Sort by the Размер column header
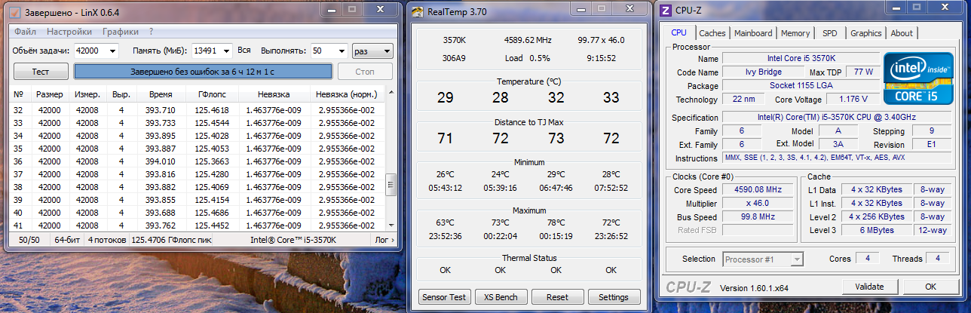Image resolution: width=971 pixels, height=313 pixels. (50, 94)
